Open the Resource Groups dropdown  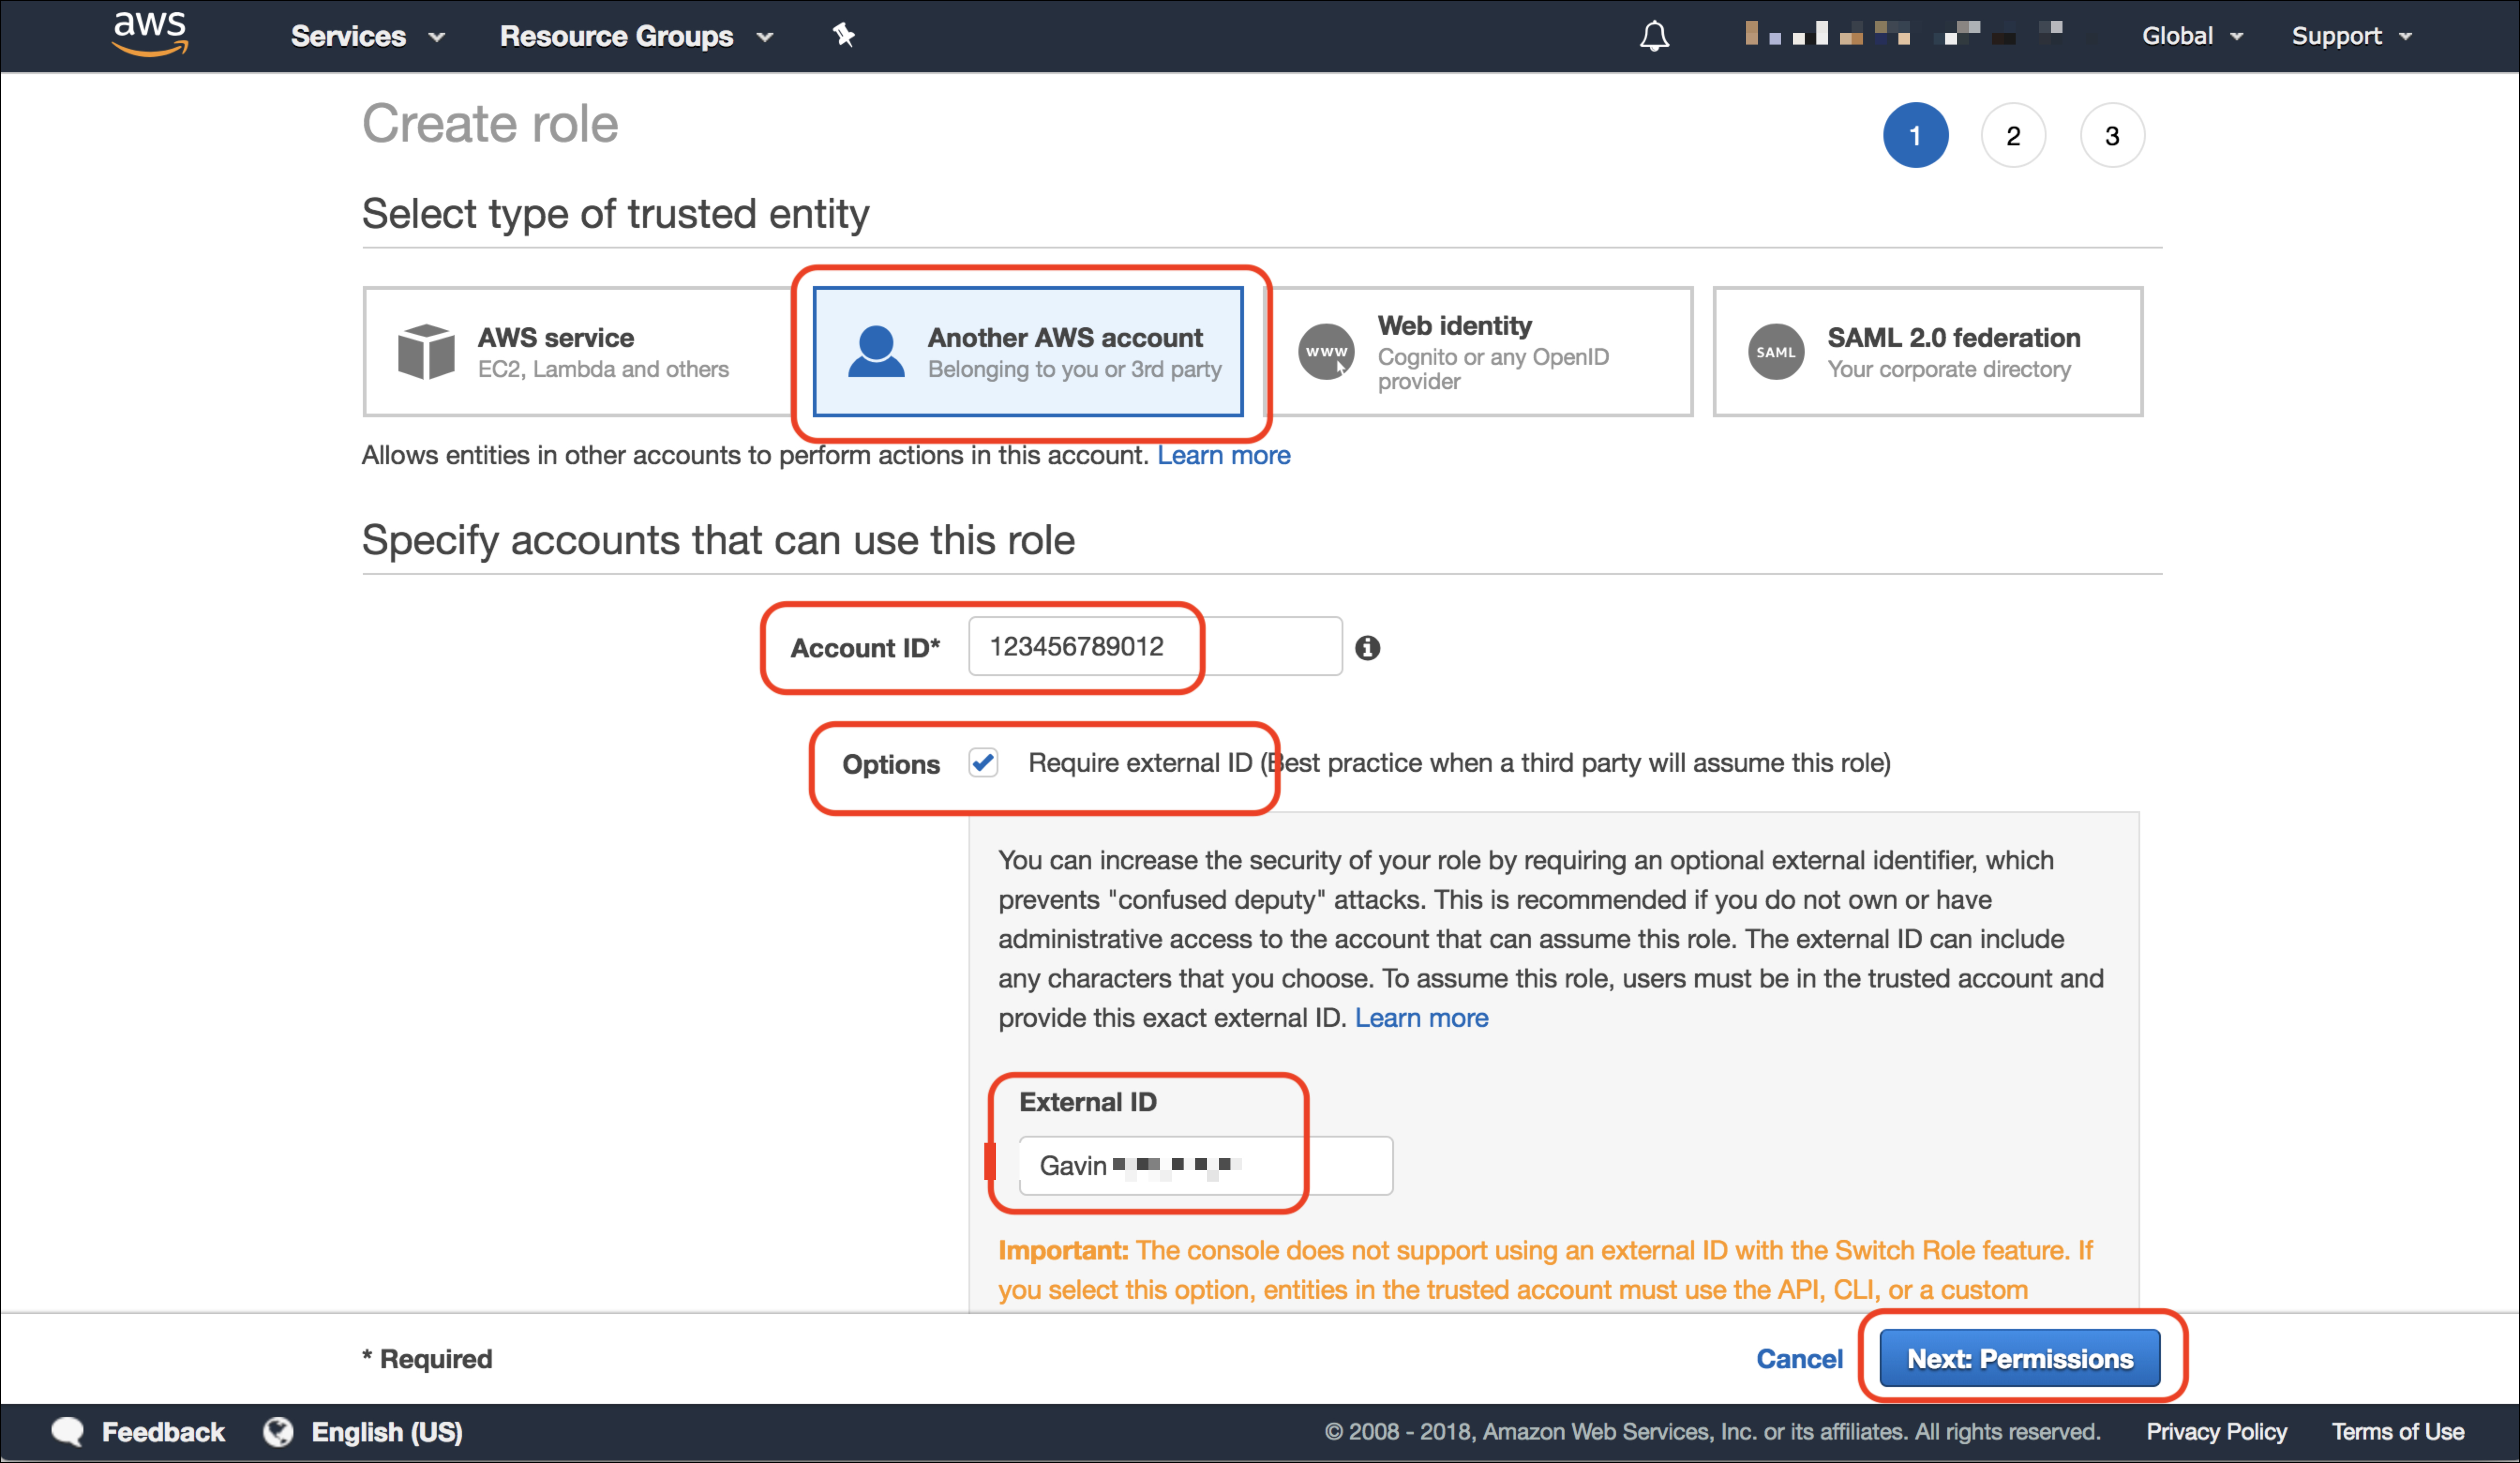636,36
